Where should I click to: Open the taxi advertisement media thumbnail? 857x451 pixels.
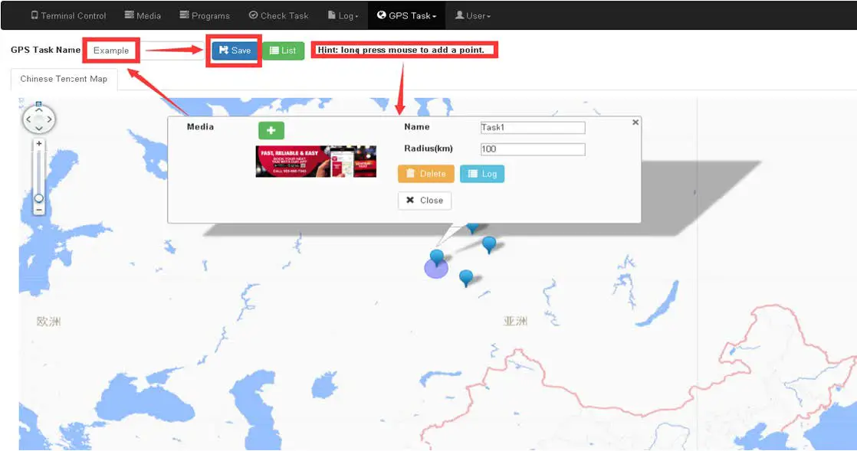(316, 161)
